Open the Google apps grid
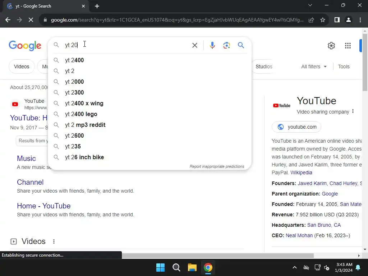 348,46
